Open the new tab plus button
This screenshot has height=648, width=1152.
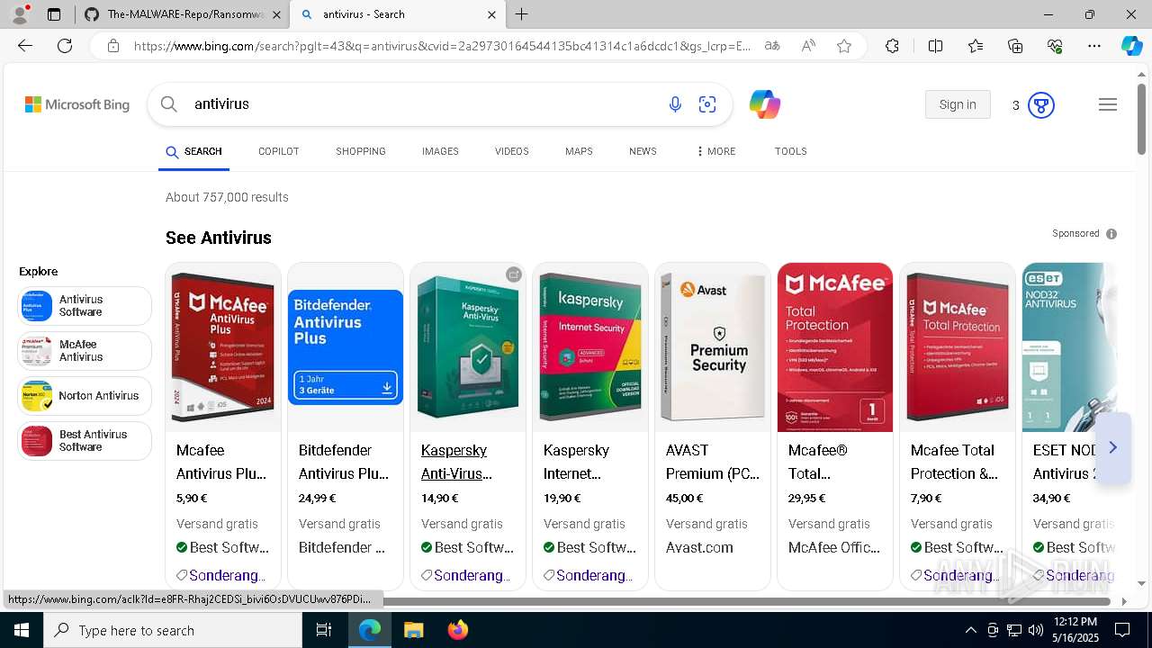[x=522, y=14]
